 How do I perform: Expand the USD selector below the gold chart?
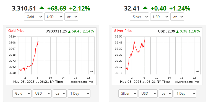42,94
